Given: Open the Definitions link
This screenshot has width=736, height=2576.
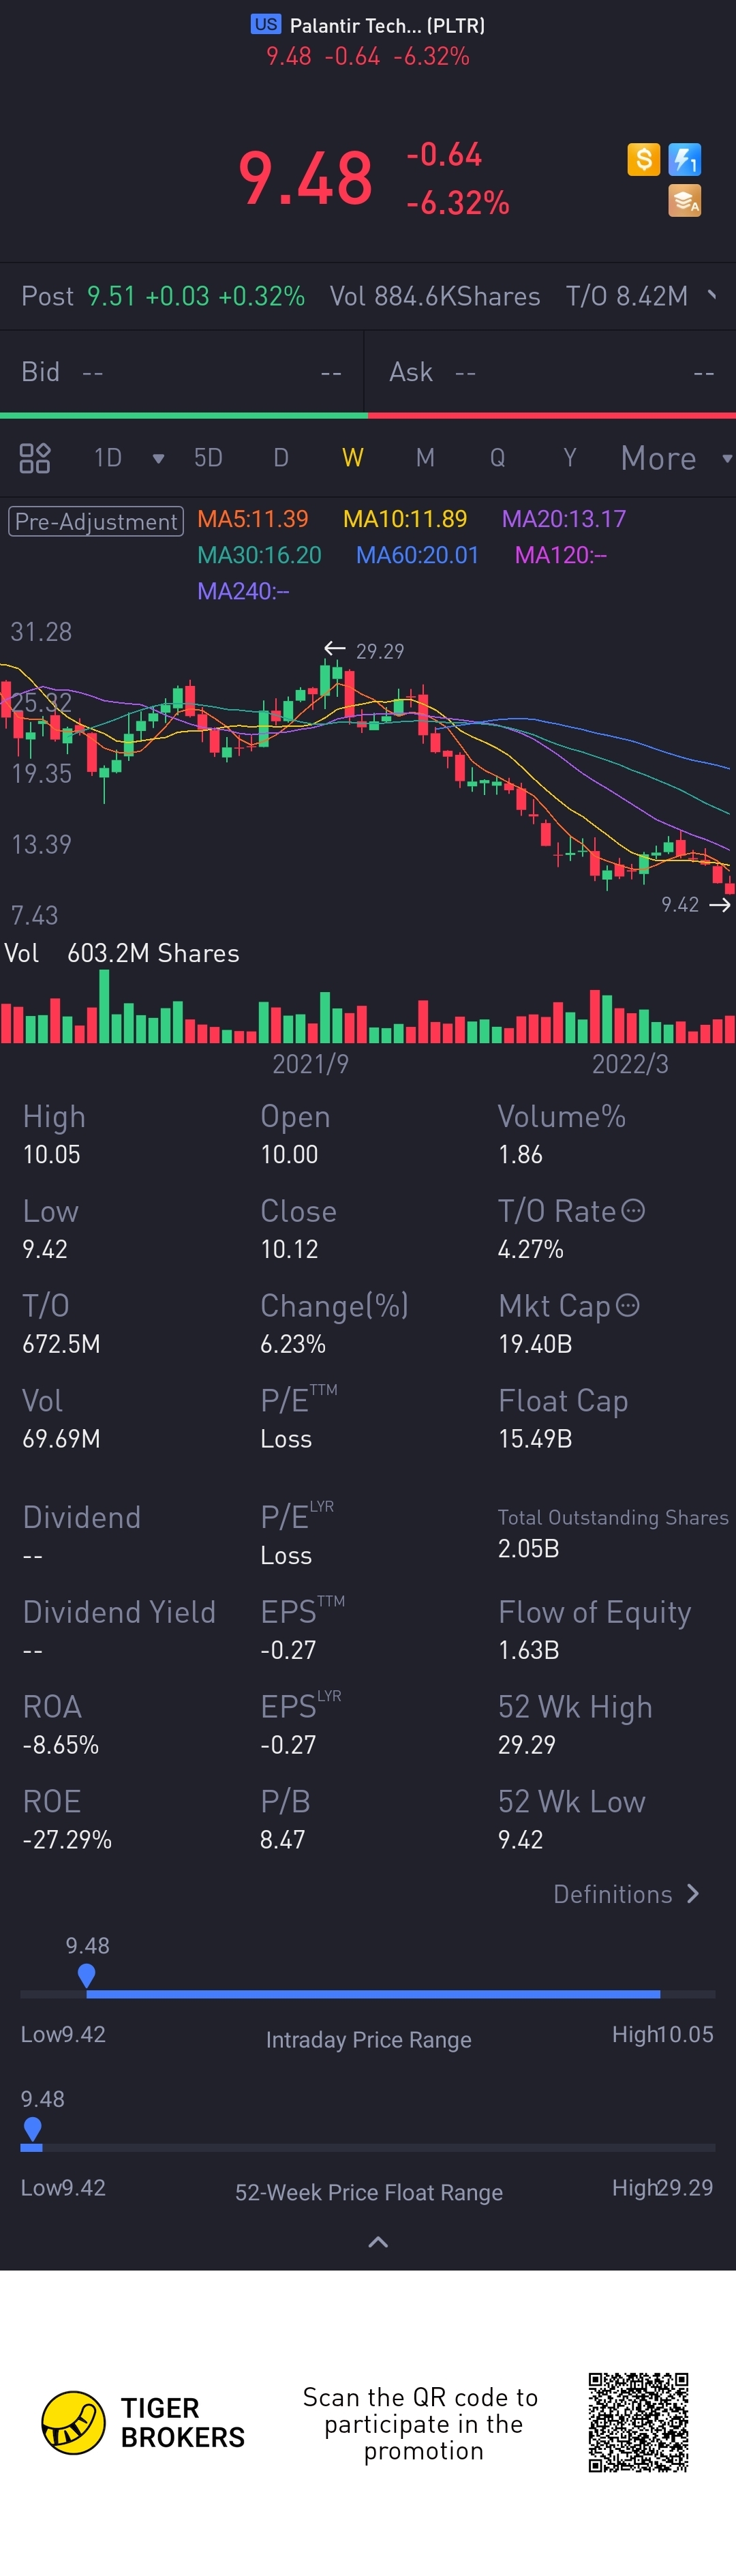Looking at the screenshot, I should click(x=626, y=1894).
